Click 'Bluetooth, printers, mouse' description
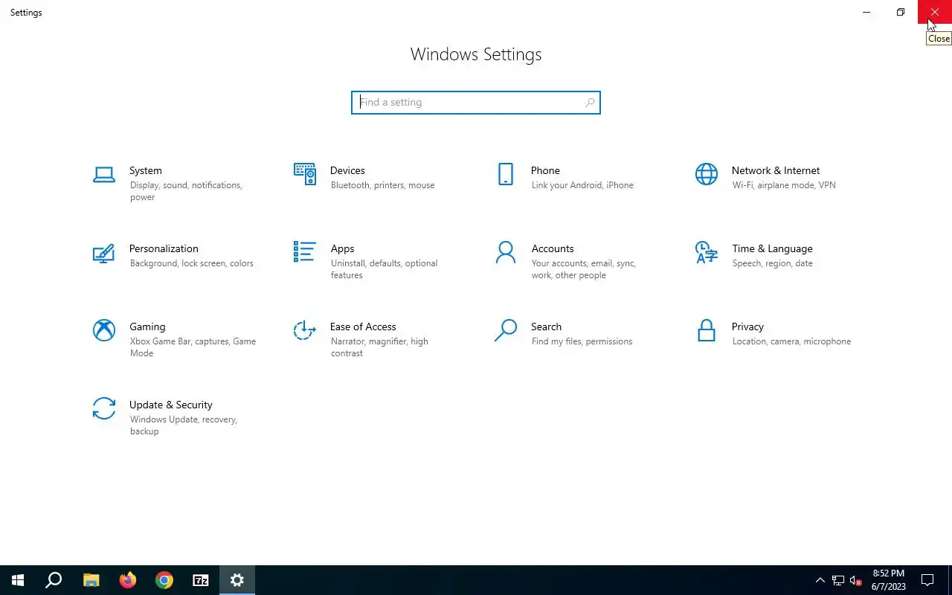Screen dimensions: 952x595 382,185
